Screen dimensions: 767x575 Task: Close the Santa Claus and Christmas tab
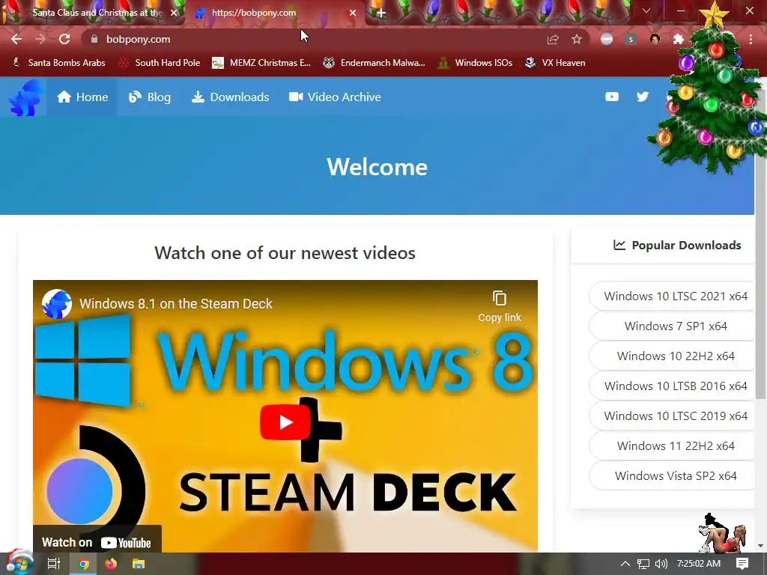[174, 13]
